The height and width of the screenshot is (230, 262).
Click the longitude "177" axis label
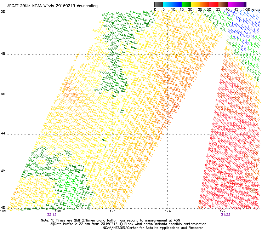click(x=223, y=211)
